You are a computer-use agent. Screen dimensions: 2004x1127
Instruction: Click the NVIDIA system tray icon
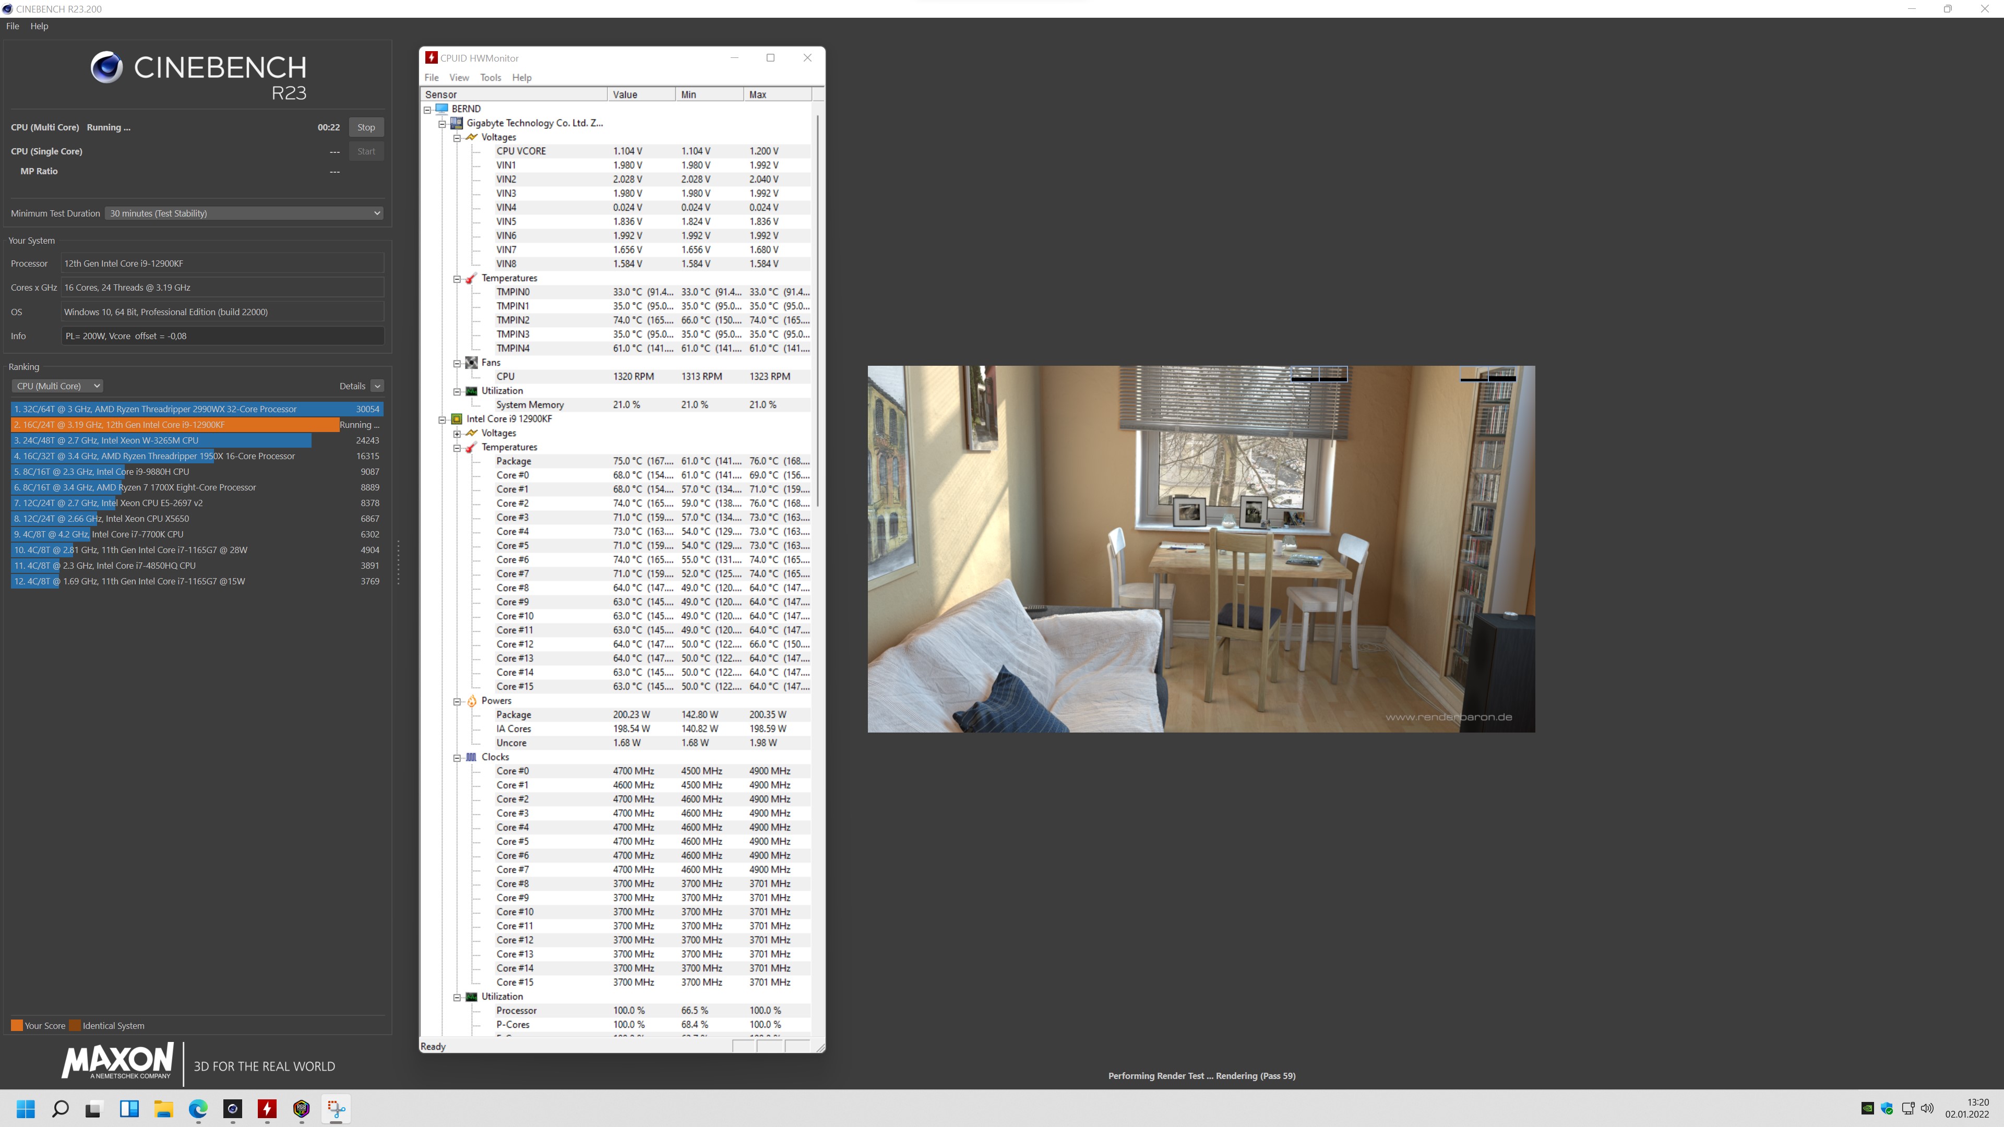pos(1867,1108)
